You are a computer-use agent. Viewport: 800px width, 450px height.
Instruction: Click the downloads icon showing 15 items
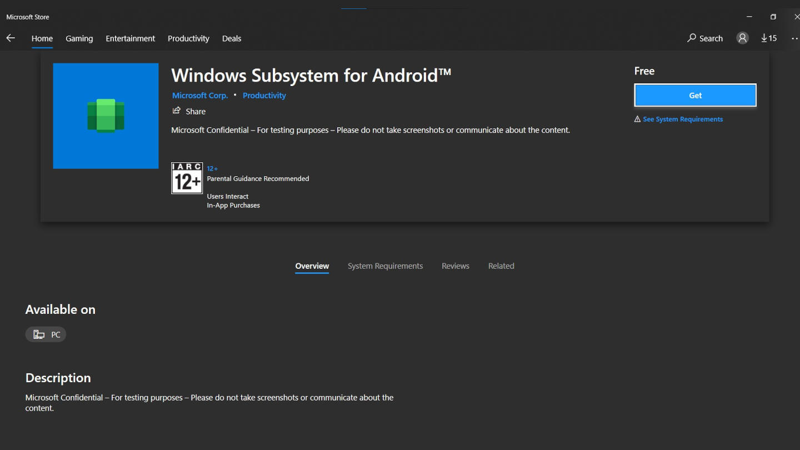click(769, 38)
